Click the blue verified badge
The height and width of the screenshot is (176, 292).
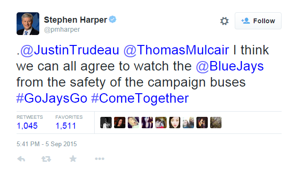click(113, 19)
